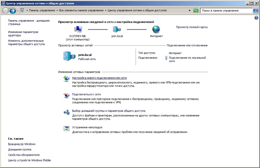Open Подключение по локальной сети link
260x168 pixels.
187,60
